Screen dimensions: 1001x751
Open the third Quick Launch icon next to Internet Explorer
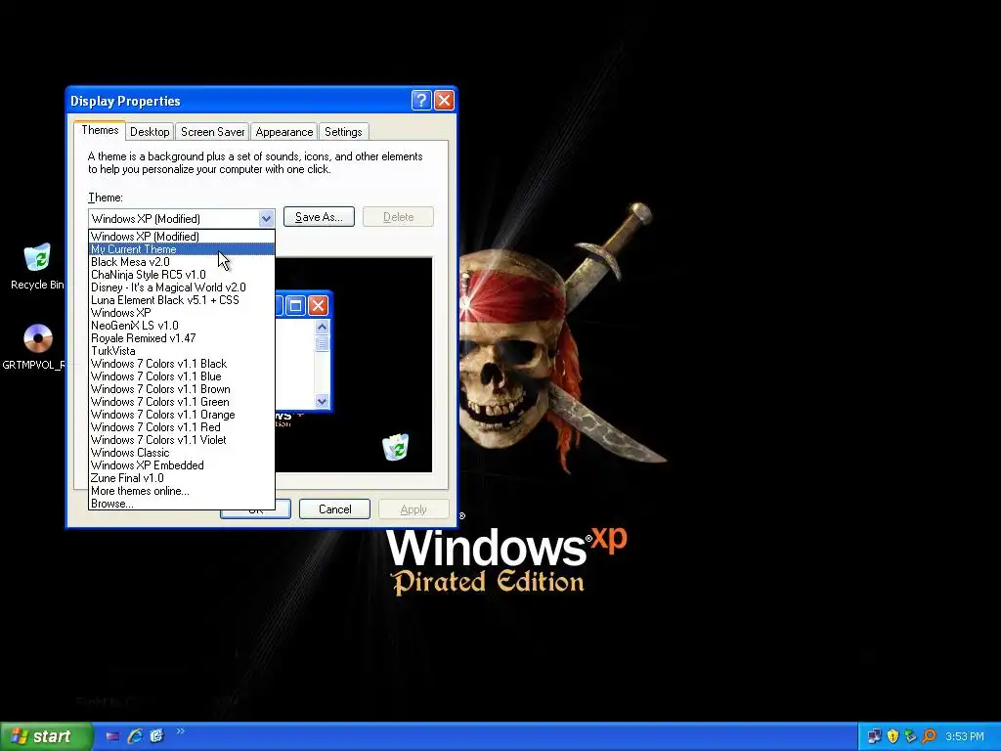pos(157,736)
